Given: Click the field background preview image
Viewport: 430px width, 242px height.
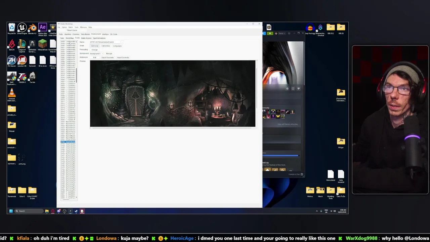Looking at the screenshot, I should (173, 93).
